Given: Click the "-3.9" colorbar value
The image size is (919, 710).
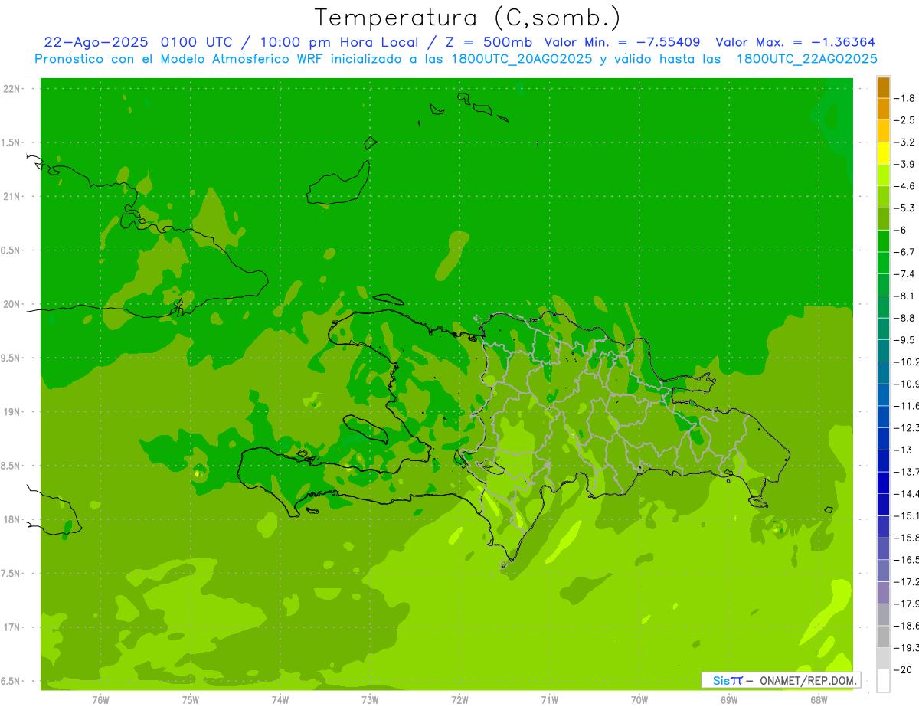Looking at the screenshot, I should [906, 164].
